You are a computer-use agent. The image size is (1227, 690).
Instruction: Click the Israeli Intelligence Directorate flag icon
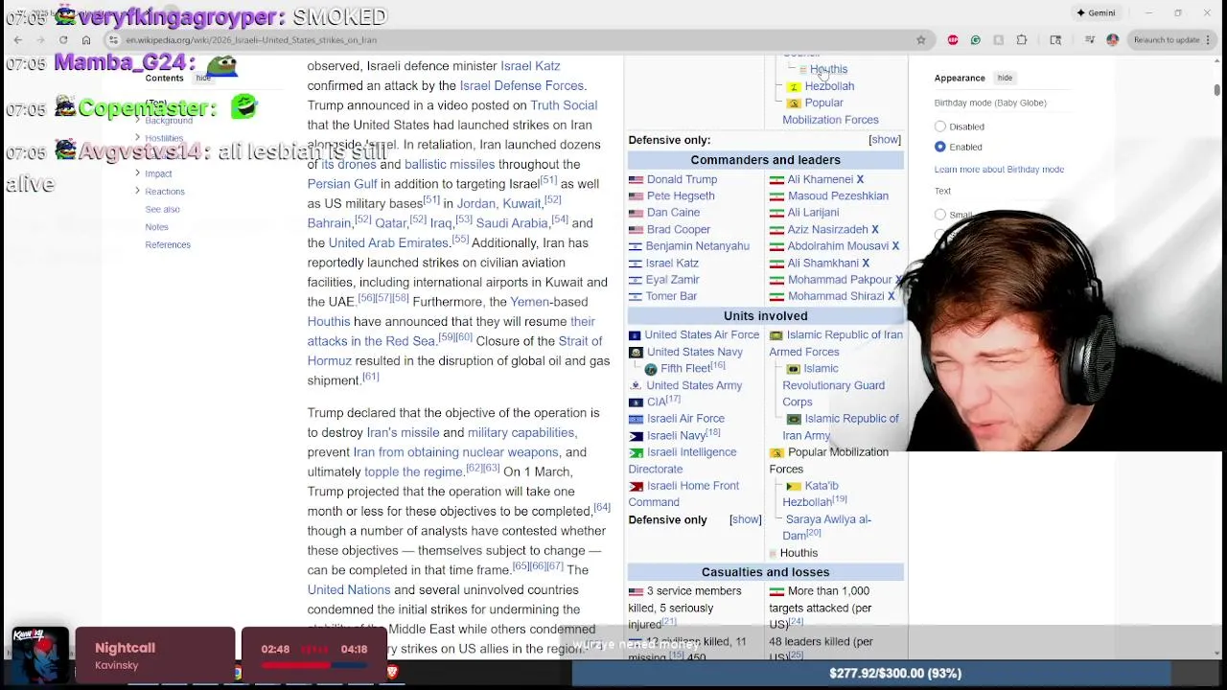(x=636, y=452)
